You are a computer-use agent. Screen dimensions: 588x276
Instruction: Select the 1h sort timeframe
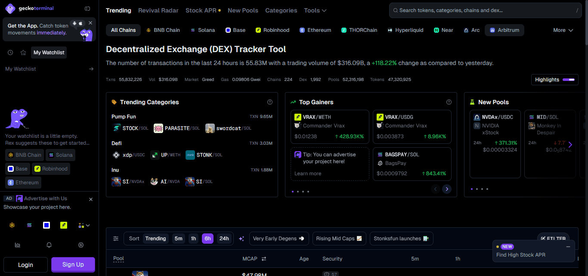coord(194,239)
